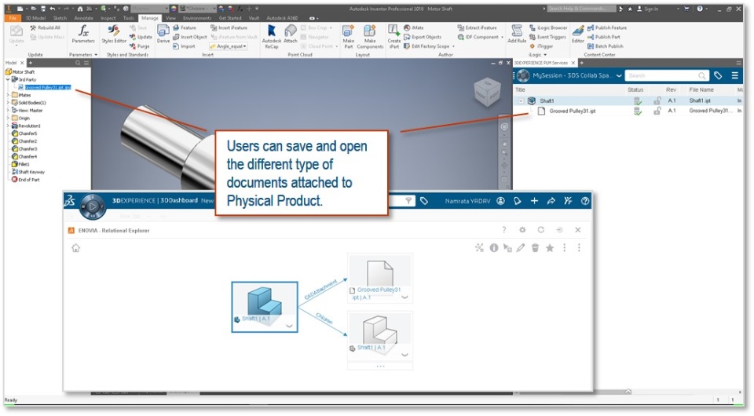Open the user profile icon beside Namrata YADAV
754x416 pixels.
click(x=500, y=201)
